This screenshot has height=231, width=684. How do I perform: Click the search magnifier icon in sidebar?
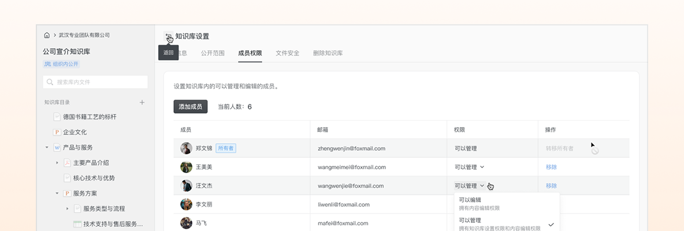pos(50,82)
